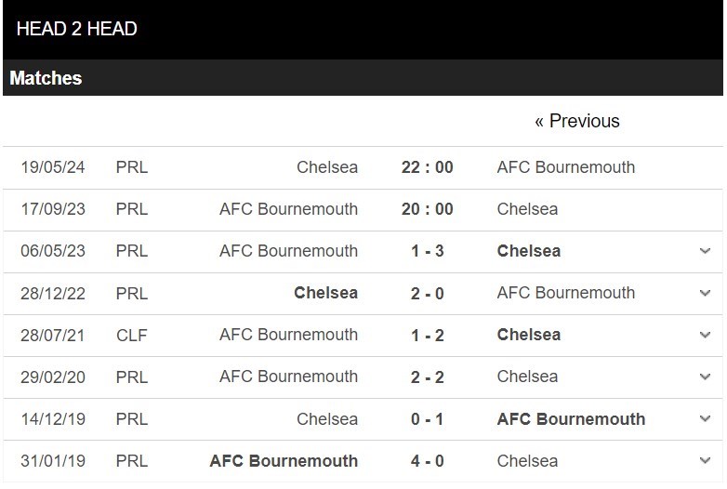The width and height of the screenshot is (727, 489).
Task: Click the CLF competition label
Action: (132, 335)
